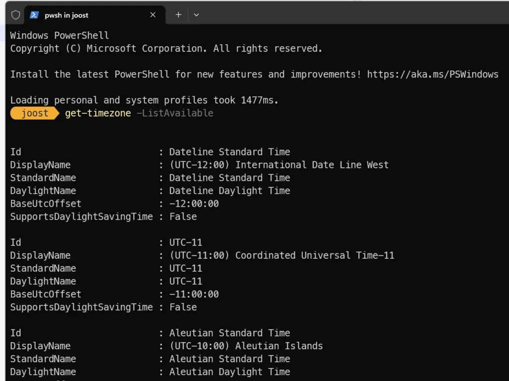Click the "Dateline Daylight Time" value
This screenshot has height=381, width=509.
(230, 191)
